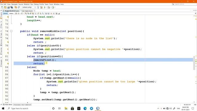Open the Debug menu
Viewport: 197px width, 111px height.
36,4
